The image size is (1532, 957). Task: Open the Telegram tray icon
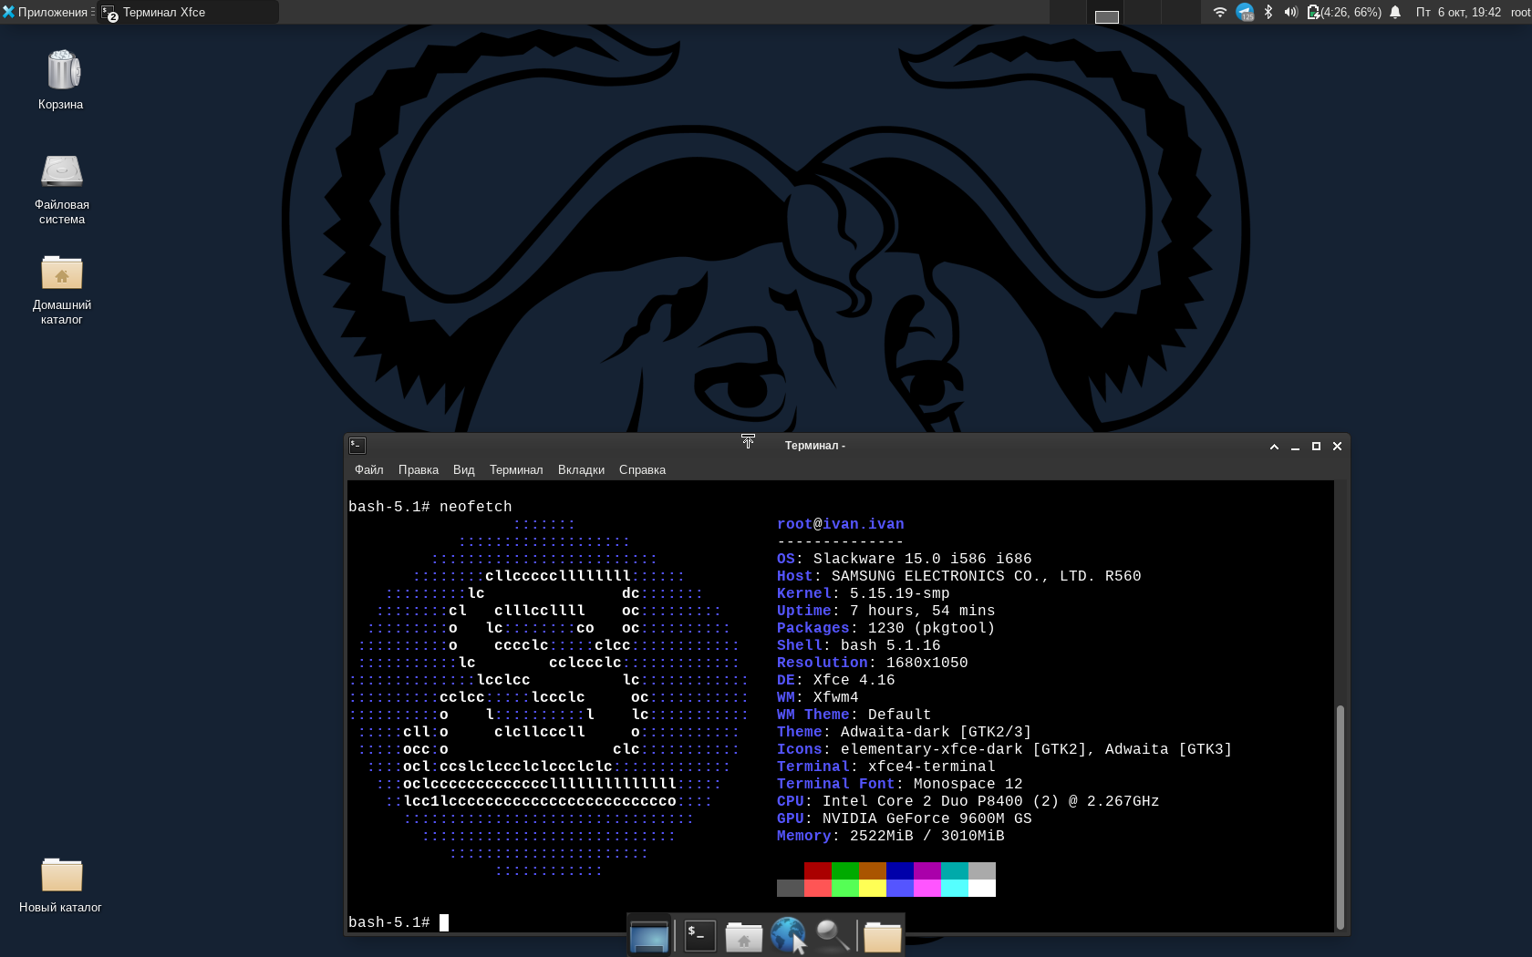(x=1245, y=12)
